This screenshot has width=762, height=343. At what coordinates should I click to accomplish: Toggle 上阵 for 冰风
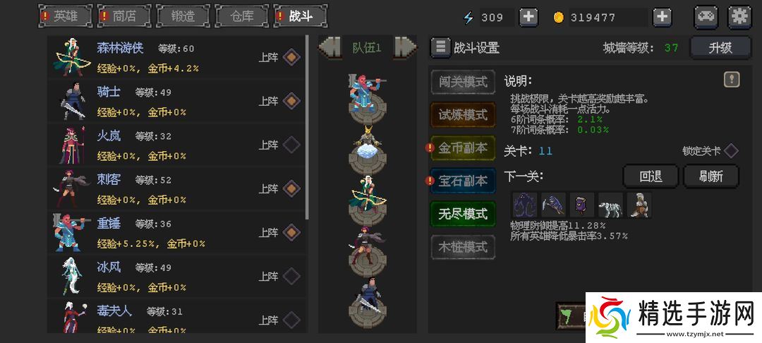[x=291, y=276]
